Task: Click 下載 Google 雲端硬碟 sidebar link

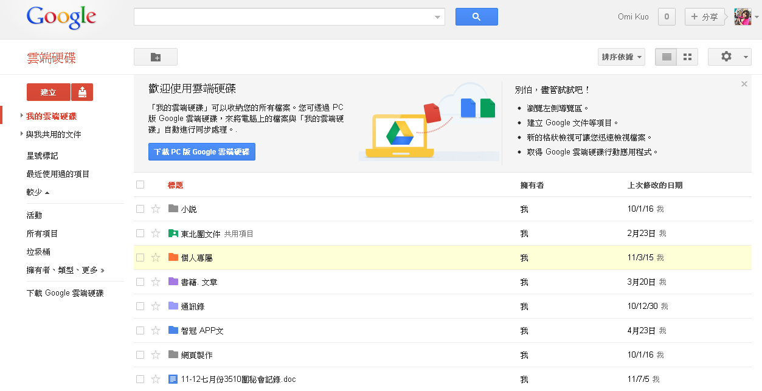Action: pyautogui.click(x=65, y=293)
